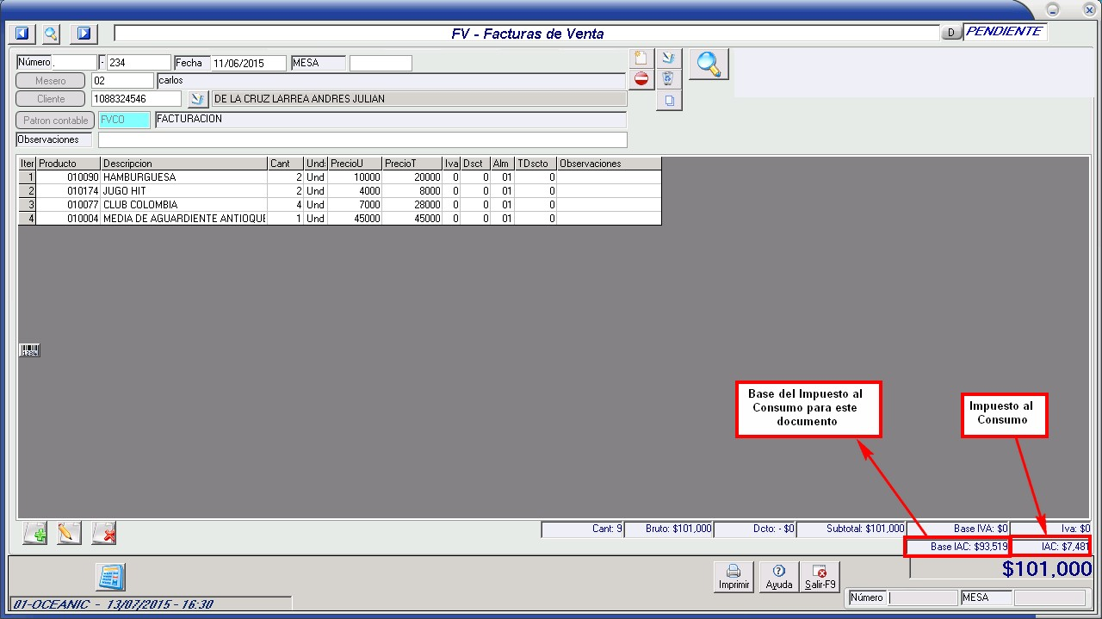Click the copy document icon
1102x619 pixels.
point(668,101)
